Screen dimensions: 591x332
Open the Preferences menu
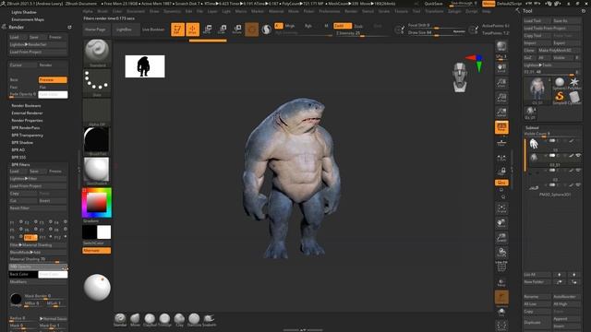(x=330, y=11)
